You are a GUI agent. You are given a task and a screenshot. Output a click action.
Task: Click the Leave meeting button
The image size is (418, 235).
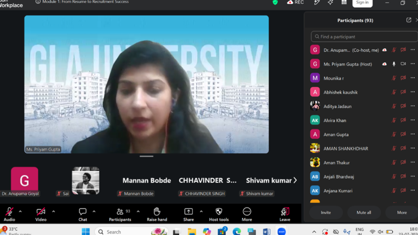point(285,214)
